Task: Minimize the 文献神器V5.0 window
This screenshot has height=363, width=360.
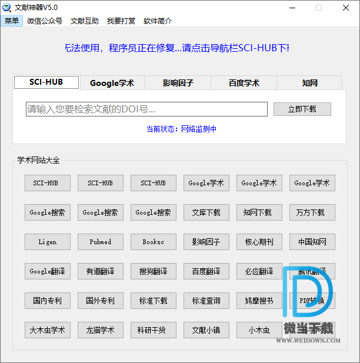Action: tap(292, 8)
